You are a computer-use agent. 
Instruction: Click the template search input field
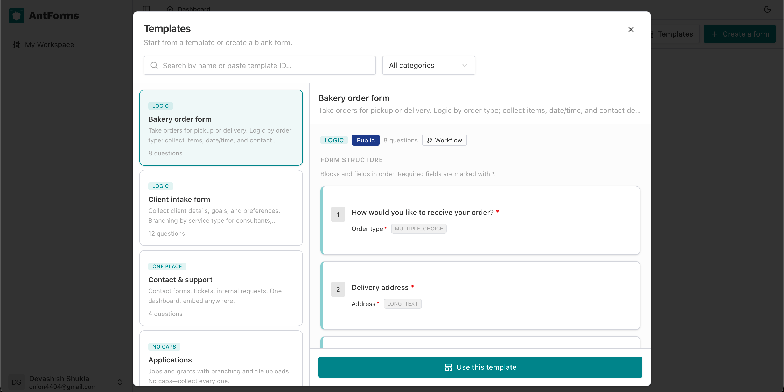click(259, 65)
